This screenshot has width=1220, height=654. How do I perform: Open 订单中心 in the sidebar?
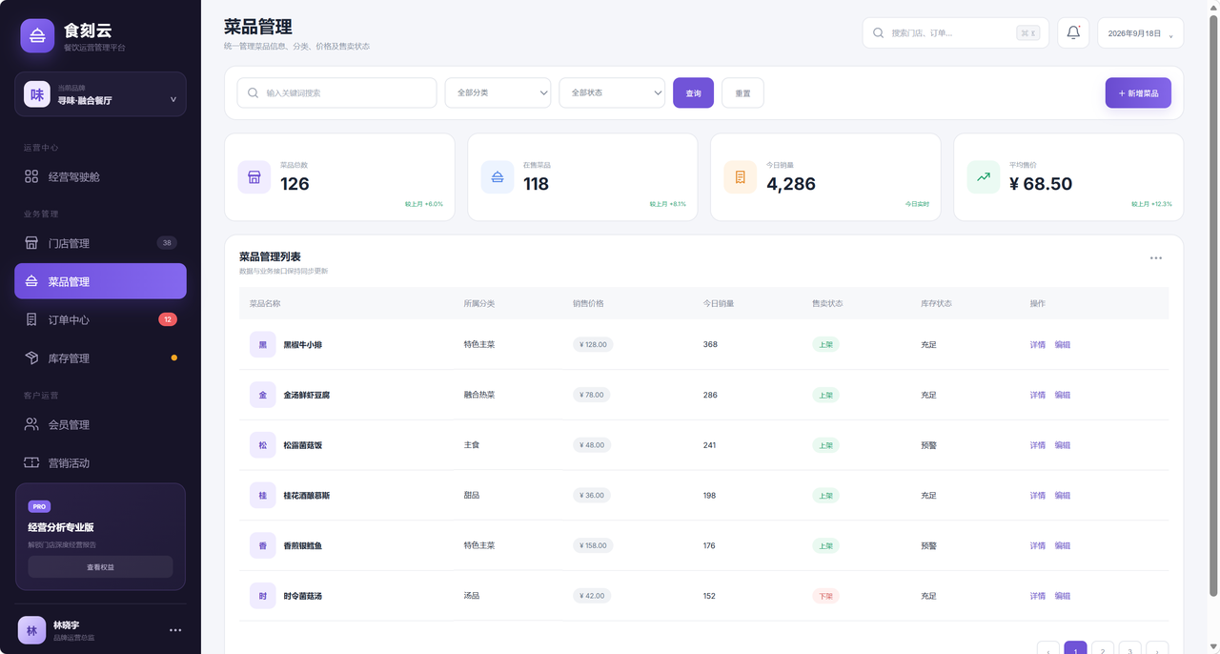coord(100,319)
